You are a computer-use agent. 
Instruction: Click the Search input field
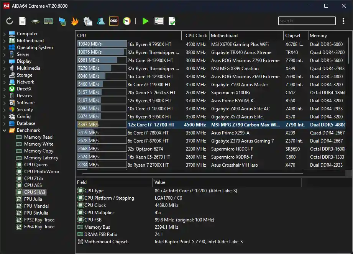(307, 21)
